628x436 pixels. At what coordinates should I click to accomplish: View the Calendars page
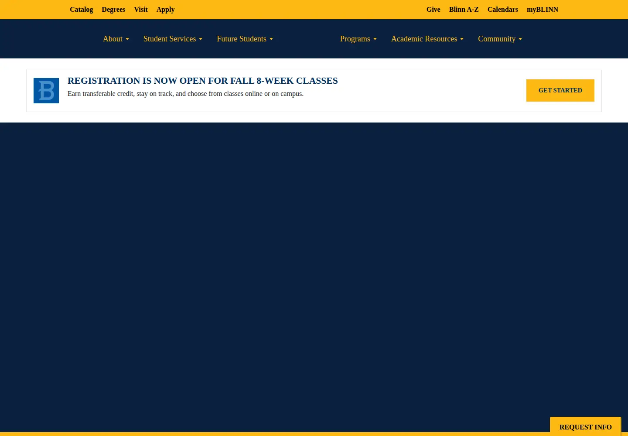(x=503, y=10)
